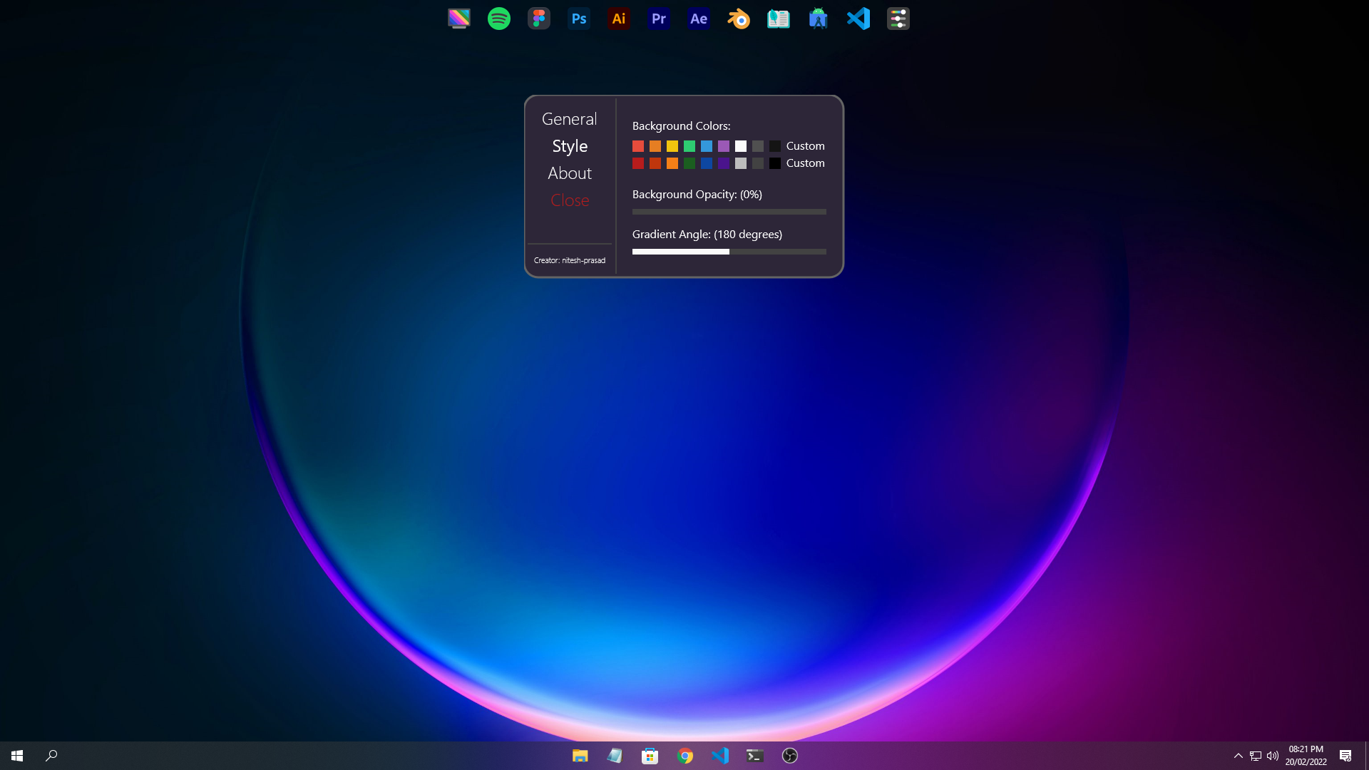Open Spotify from the taskbar
This screenshot has height=770, width=1369.
coord(499,19)
